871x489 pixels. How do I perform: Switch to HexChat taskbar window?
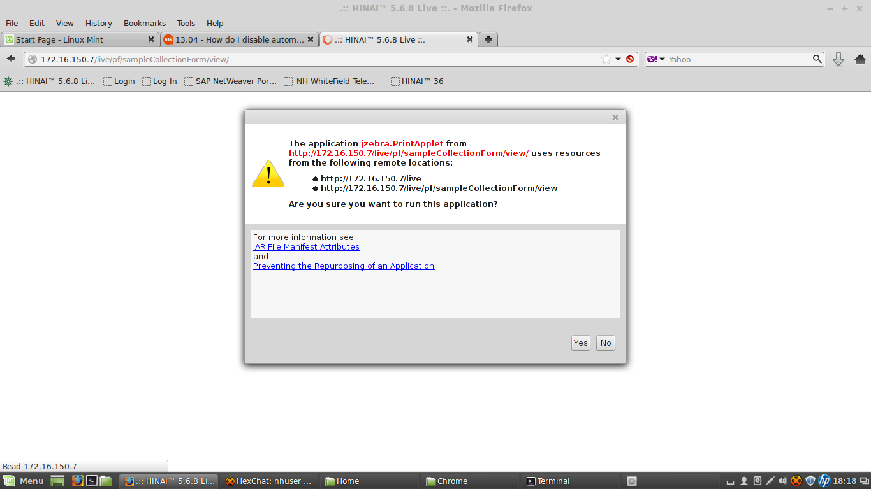pos(268,481)
